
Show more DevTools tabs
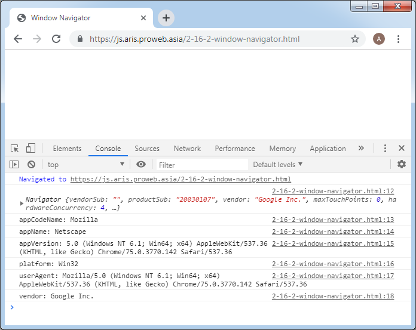pyautogui.click(x=361, y=148)
